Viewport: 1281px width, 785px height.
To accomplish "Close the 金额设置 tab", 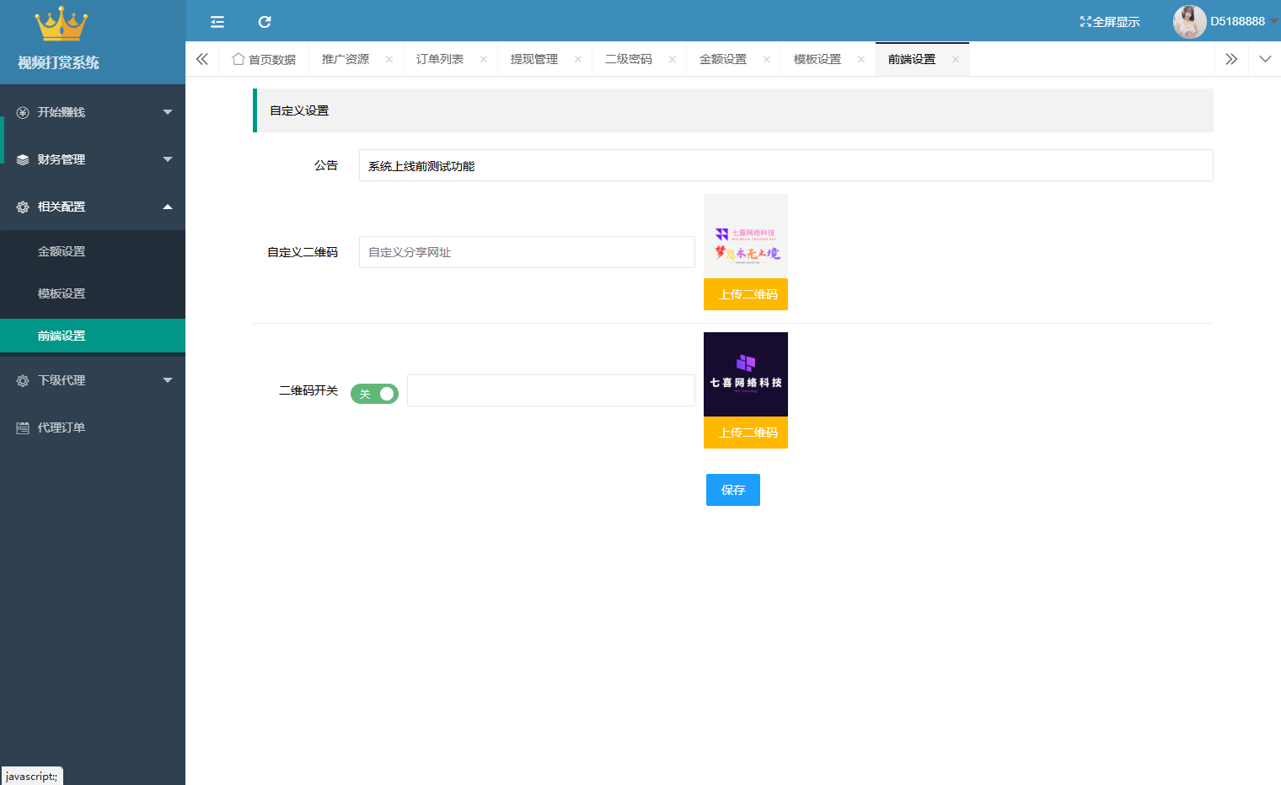I will coord(767,59).
